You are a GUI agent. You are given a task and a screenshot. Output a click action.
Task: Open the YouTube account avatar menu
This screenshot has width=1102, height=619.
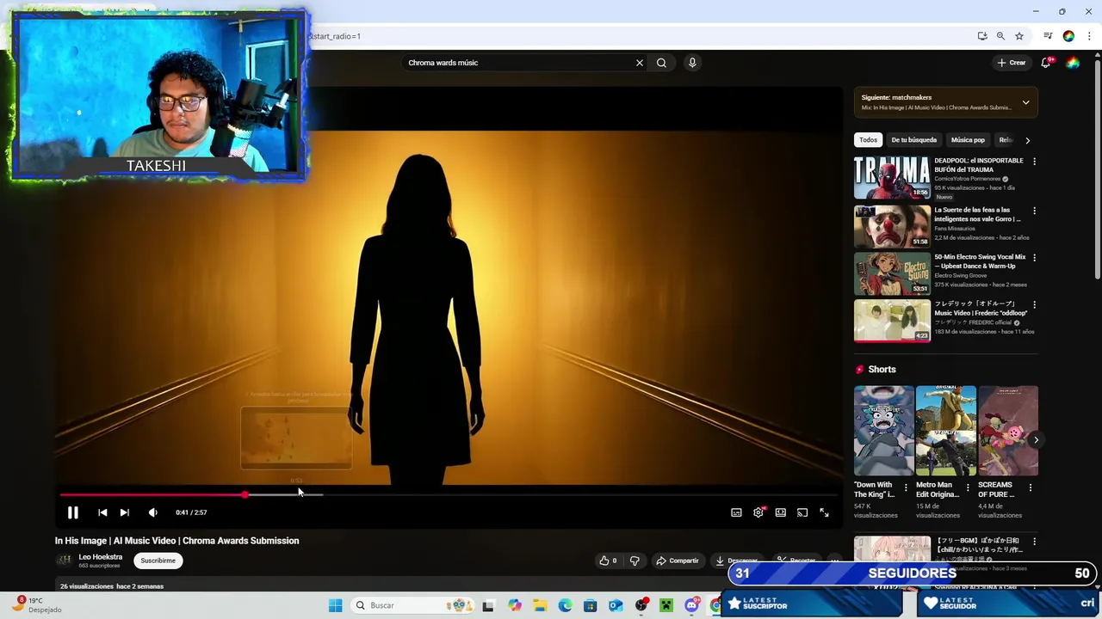1073,63
